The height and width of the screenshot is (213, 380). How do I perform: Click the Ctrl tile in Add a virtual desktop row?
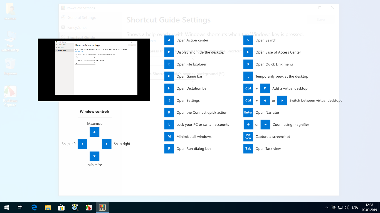point(248,88)
